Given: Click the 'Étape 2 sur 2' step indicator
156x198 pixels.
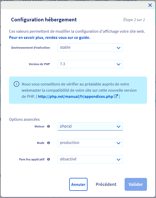Looking at the screenshot, I should [x=134, y=20].
